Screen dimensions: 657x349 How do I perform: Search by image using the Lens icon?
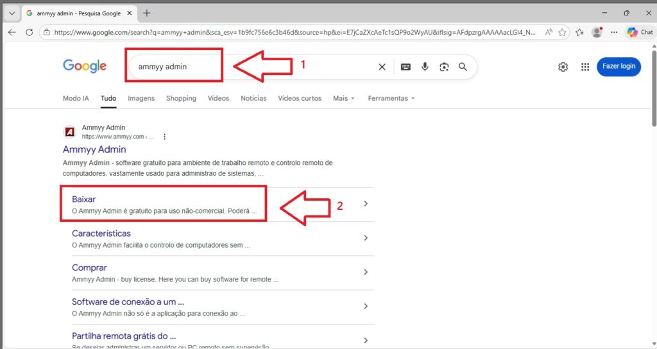(x=444, y=67)
